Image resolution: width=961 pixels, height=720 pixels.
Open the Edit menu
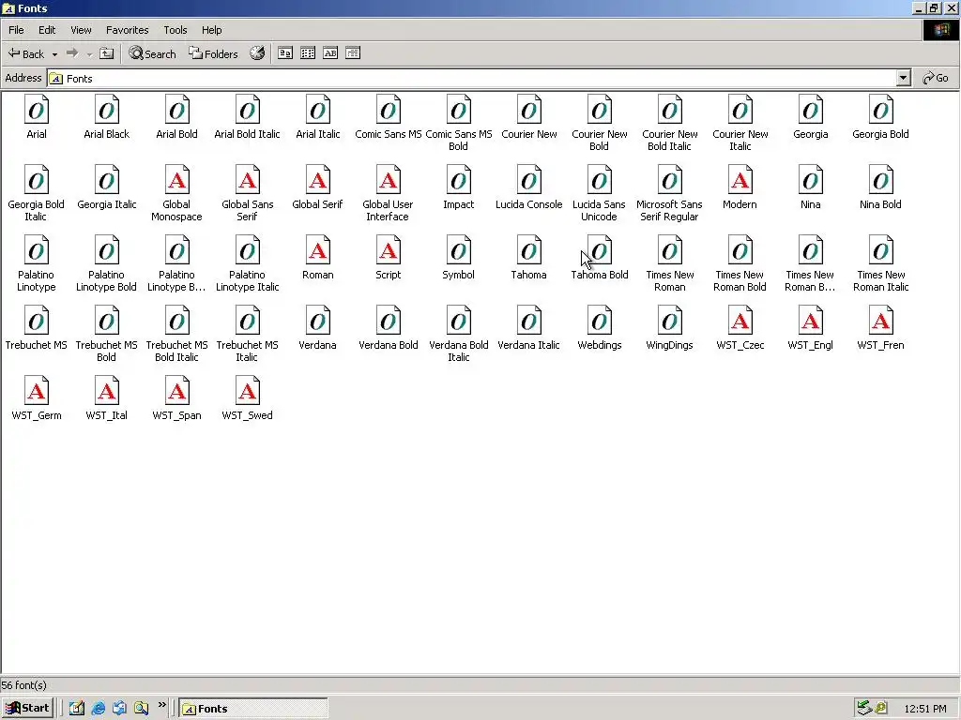click(47, 30)
